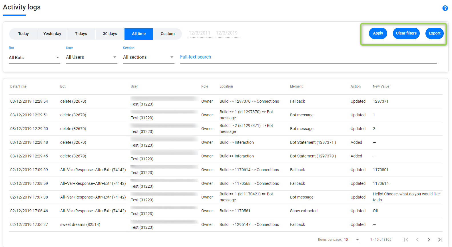Open the help question mark icon
The height and width of the screenshot is (247, 452).
click(445, 8)
